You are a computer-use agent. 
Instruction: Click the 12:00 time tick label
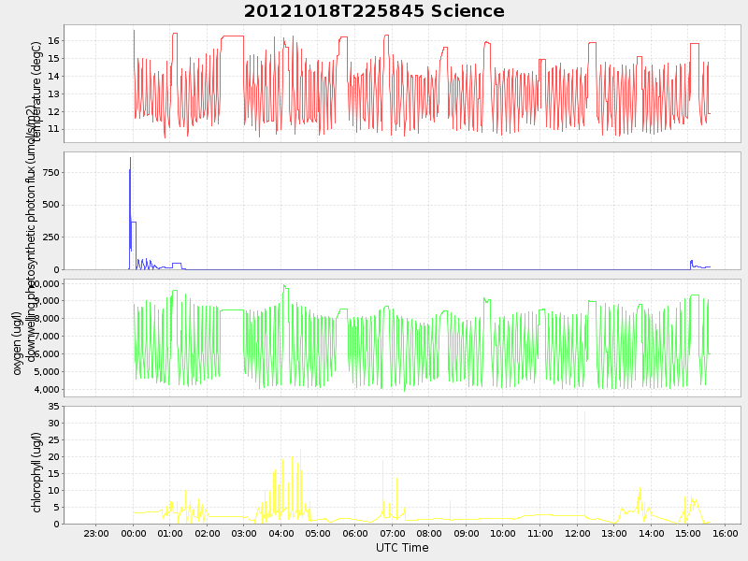click(577, 534)
